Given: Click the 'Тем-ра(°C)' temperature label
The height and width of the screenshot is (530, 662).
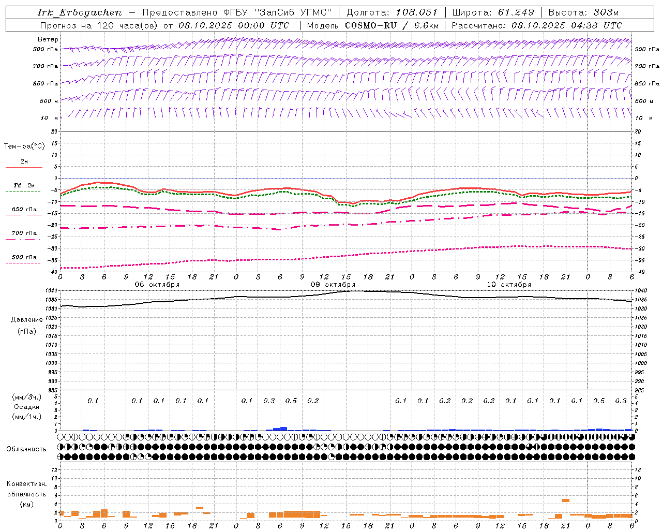Looking at the screenshot, I should pos(24,146).
